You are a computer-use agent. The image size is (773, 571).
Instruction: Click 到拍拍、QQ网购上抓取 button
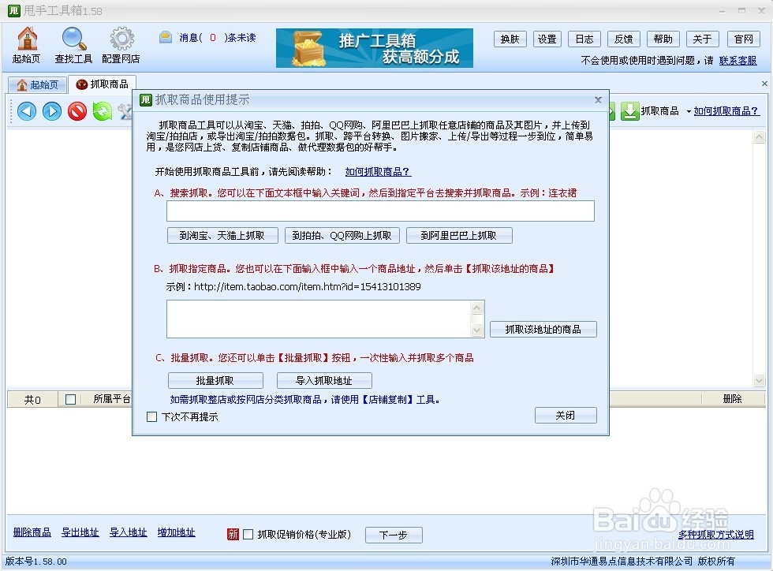click(342, 235)
